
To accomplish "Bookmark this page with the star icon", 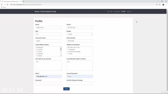I will click(x=160, y=5).
